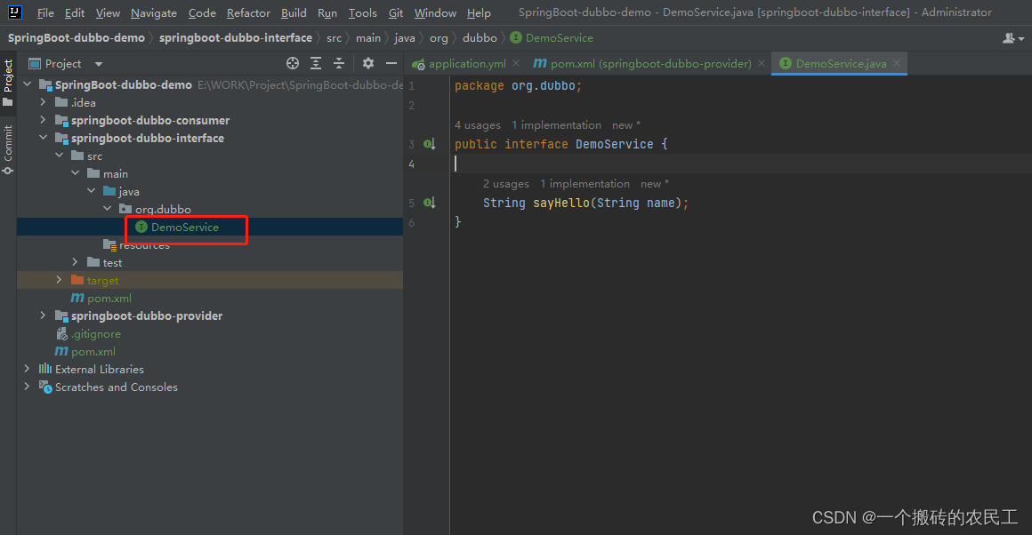Image resolution: width=1032 pixels, height=535 pixels.
Task: Open the Refactor menu
Action: (248, 12)
